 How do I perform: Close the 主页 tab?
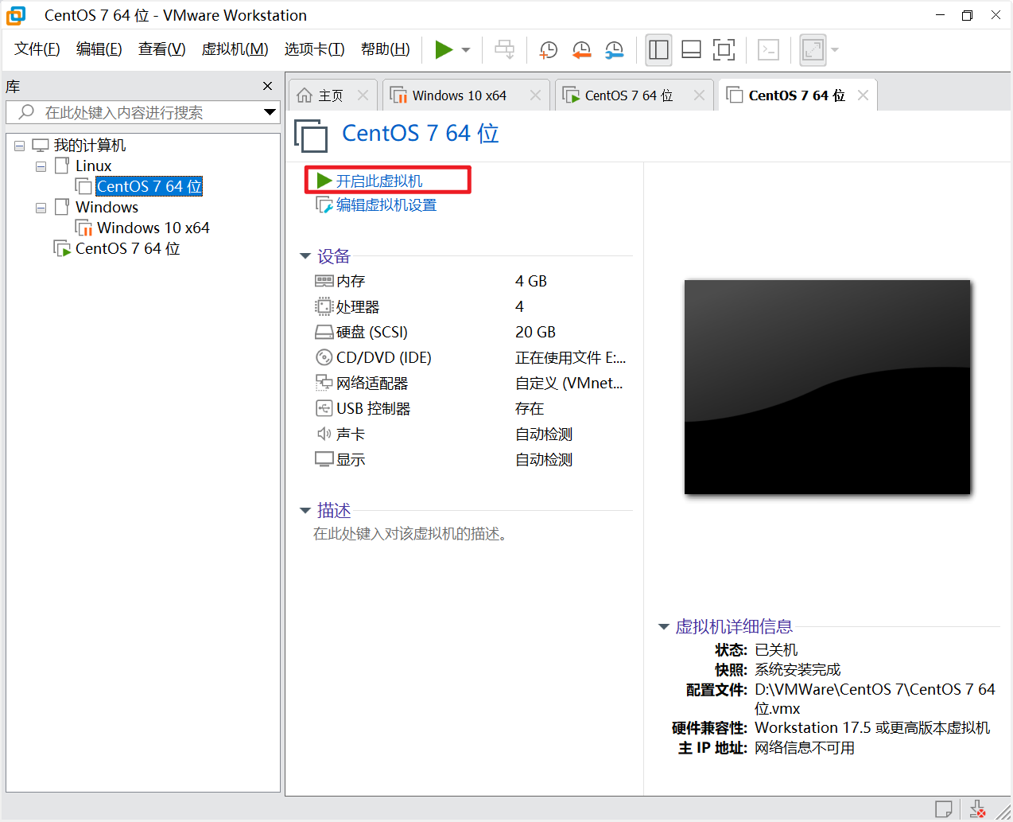click(363, 95)
